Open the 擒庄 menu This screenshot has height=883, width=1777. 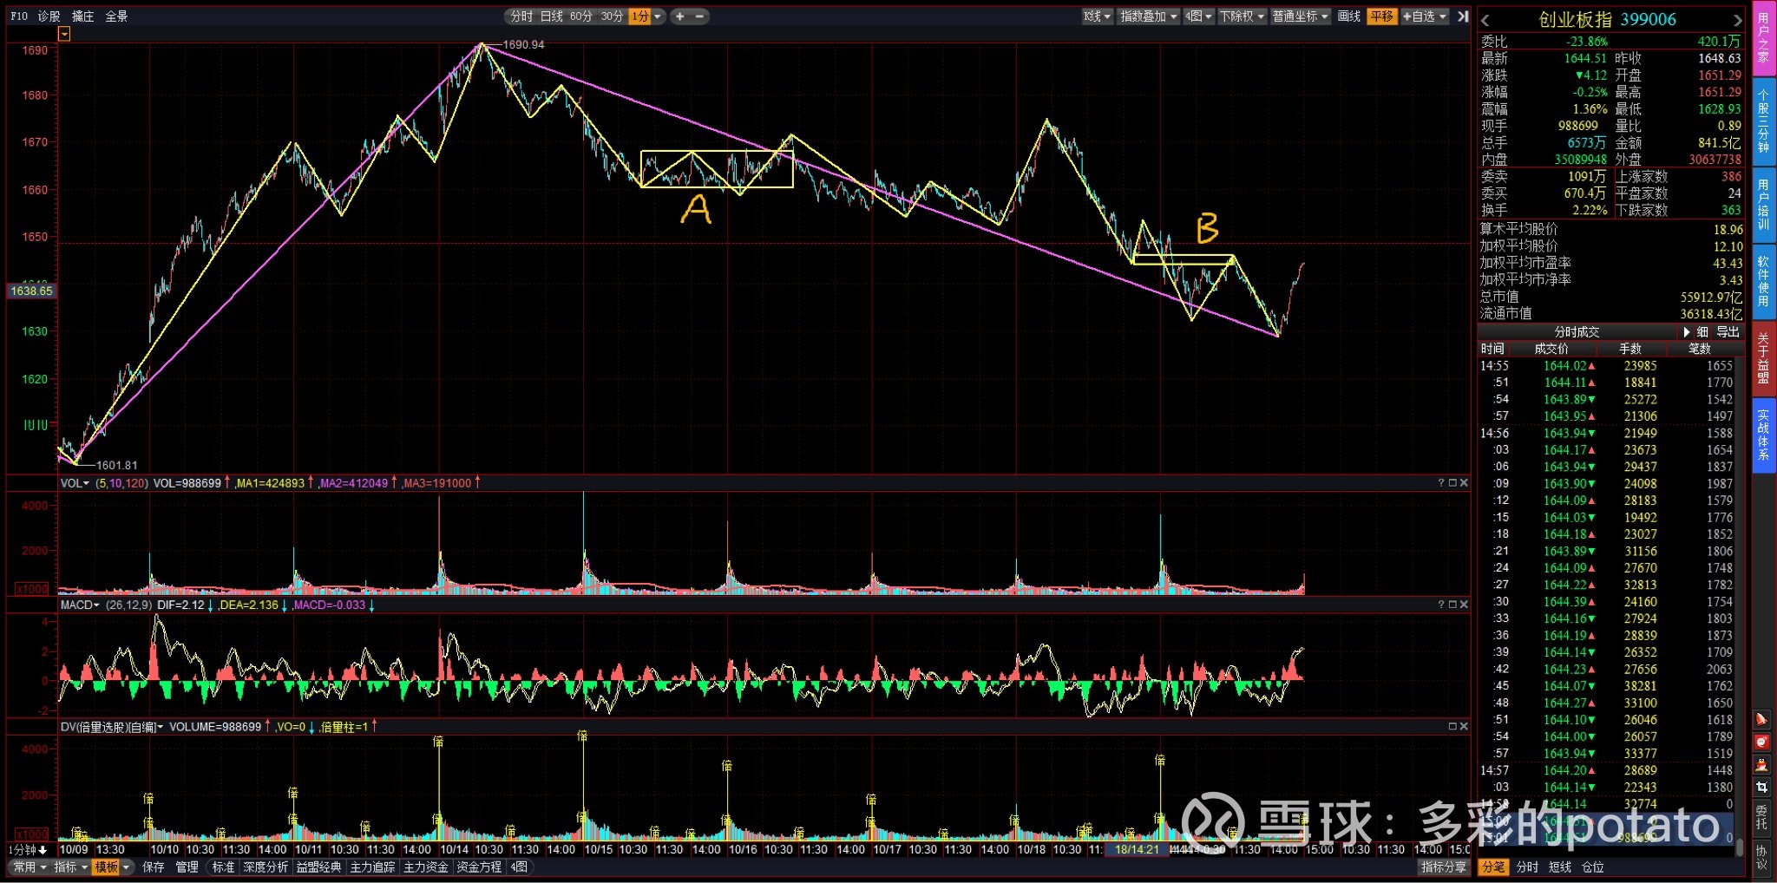(x=82, y=16)
